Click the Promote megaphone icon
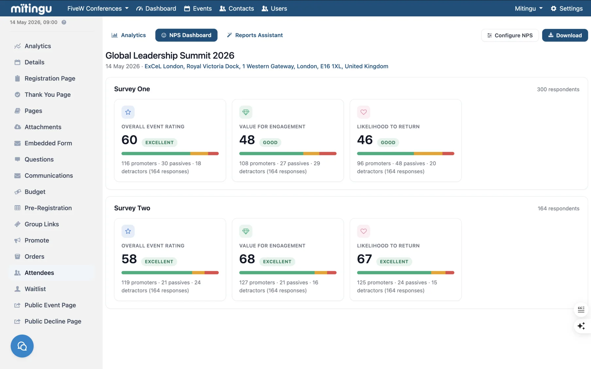 click(x=17, y=240)
